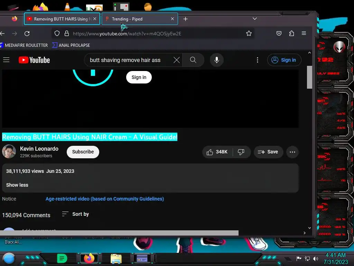Click 38,111,933 views text

tap(25, 171)
